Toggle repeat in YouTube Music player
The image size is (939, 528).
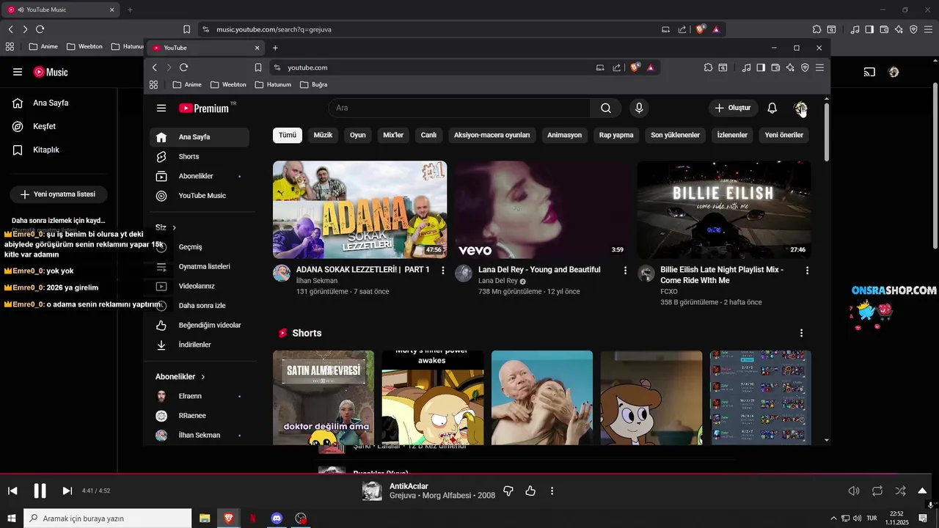[877, 491]
